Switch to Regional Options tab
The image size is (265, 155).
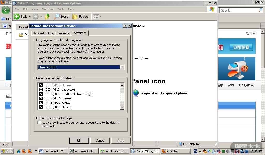coord(43,33)
